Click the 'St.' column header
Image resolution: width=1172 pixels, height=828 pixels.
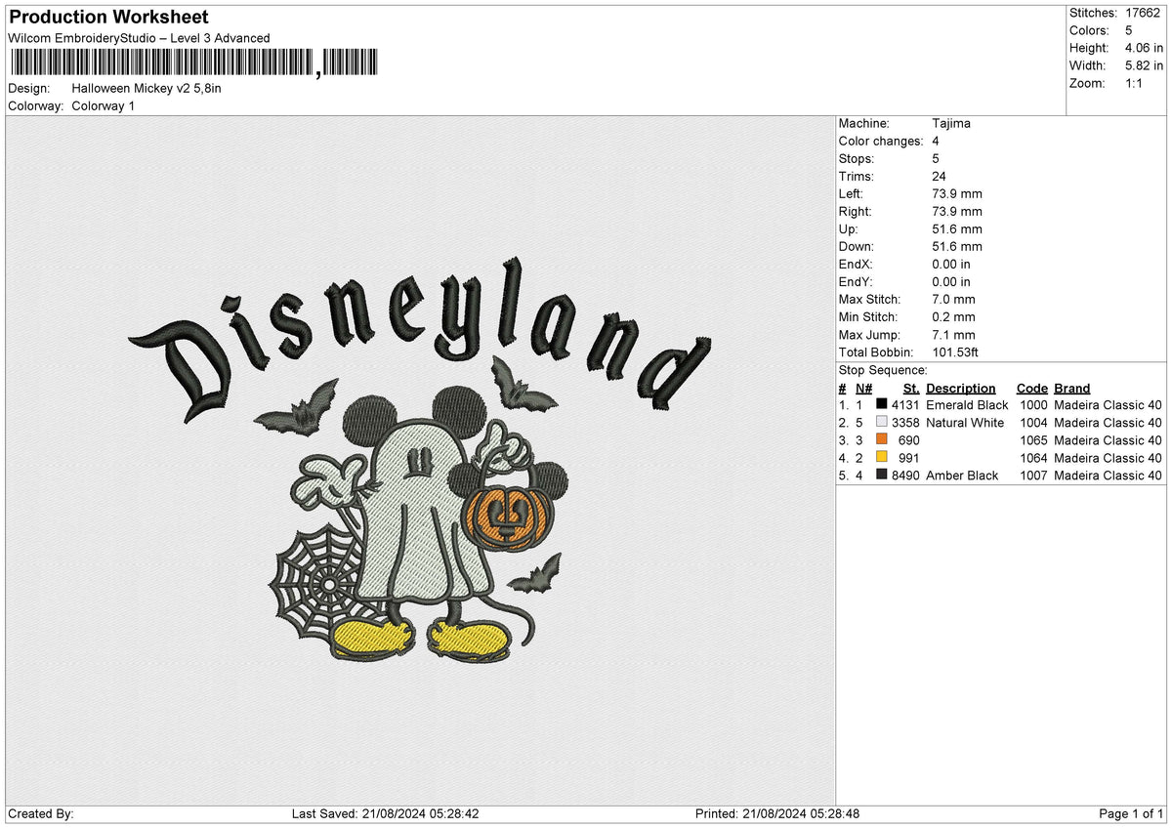pyautogui.click(x=911, y=388)
